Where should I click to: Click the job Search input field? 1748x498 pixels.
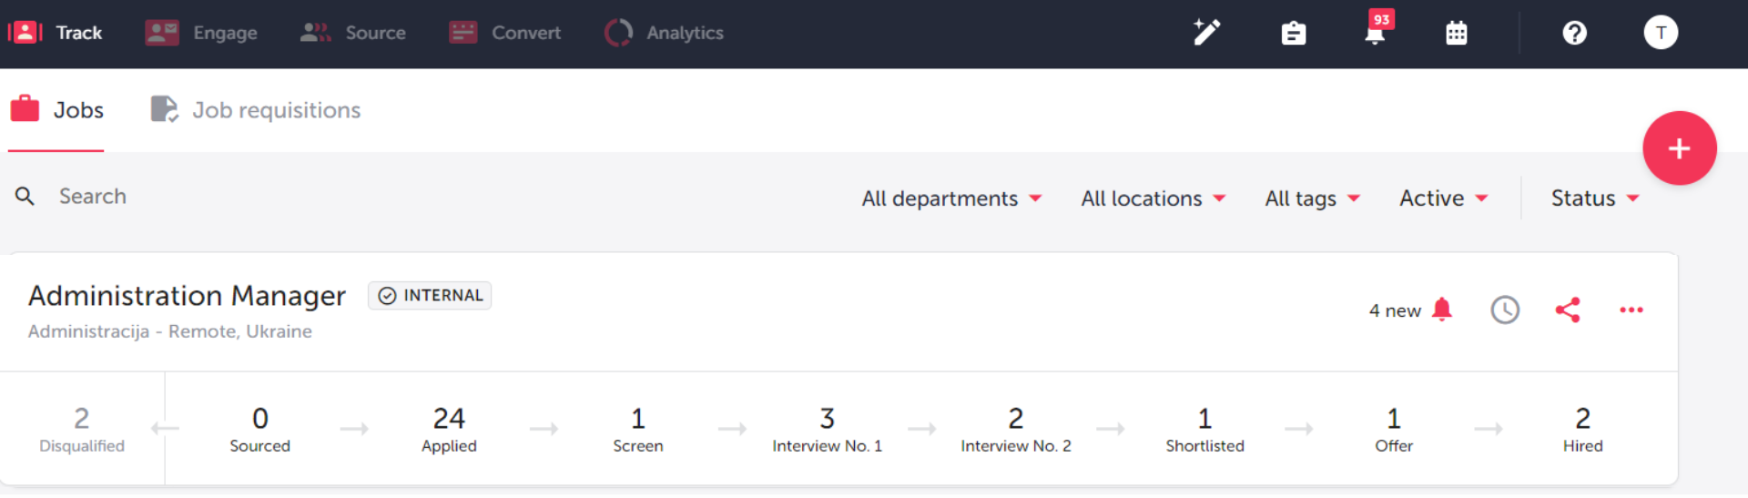273,197
